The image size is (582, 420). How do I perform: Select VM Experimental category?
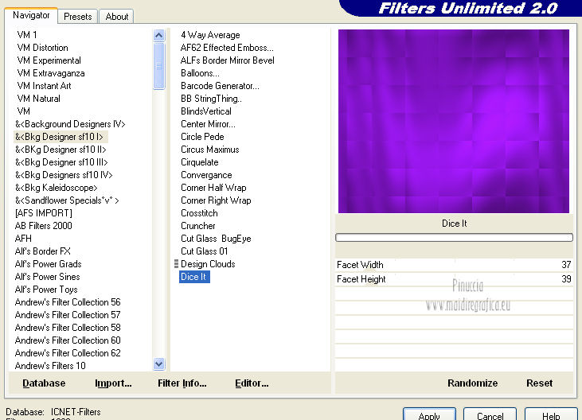[x=49, y=60]
